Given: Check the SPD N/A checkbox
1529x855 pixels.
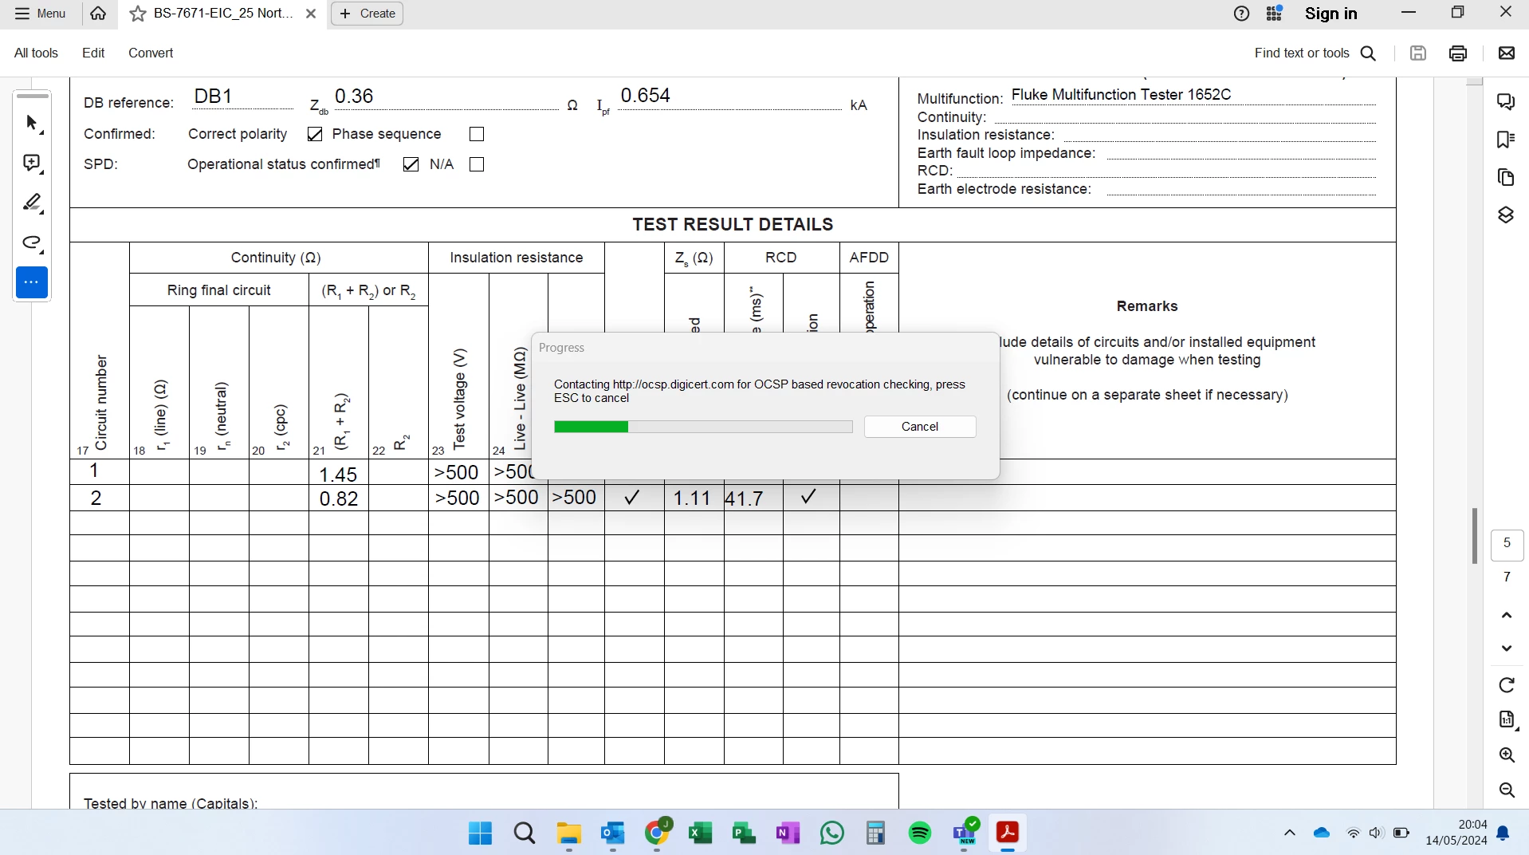Looking at the screenshot, I should point(477,164).
